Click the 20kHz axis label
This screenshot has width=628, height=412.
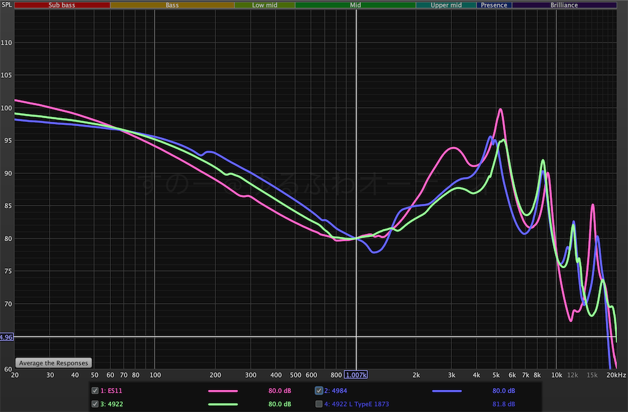click(616, 375)
